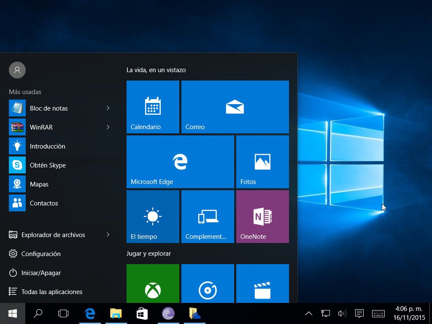Open taskbar search magnifier
The image size is (432, 324).
[x=38, y=313]
